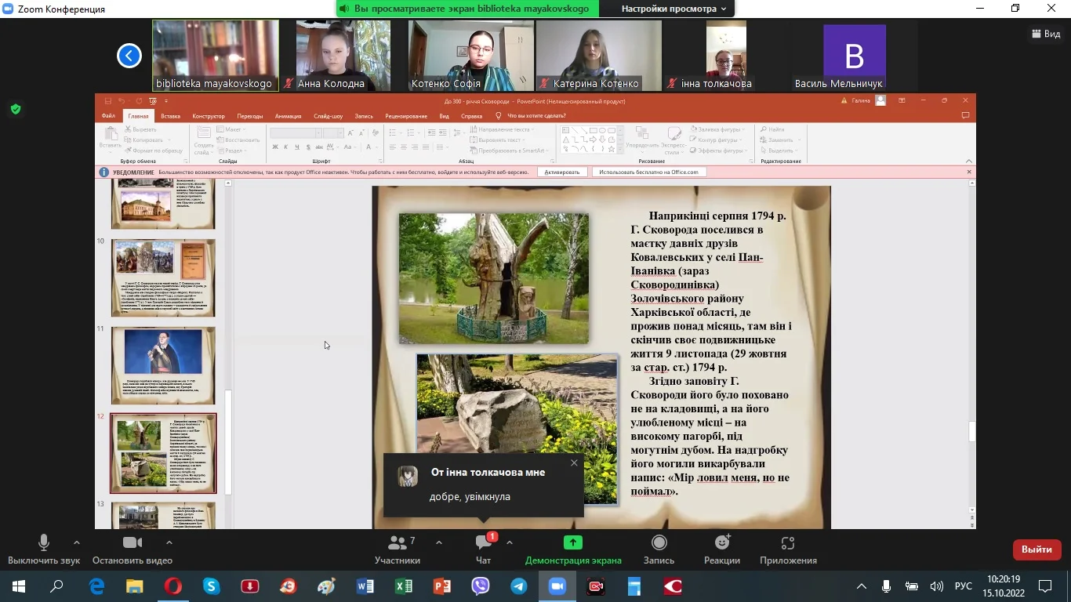Click Использовать бесплатно на Office.com

(x=648, y=172)
